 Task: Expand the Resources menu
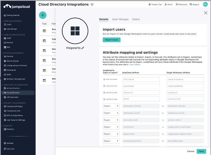coord(182,5)
